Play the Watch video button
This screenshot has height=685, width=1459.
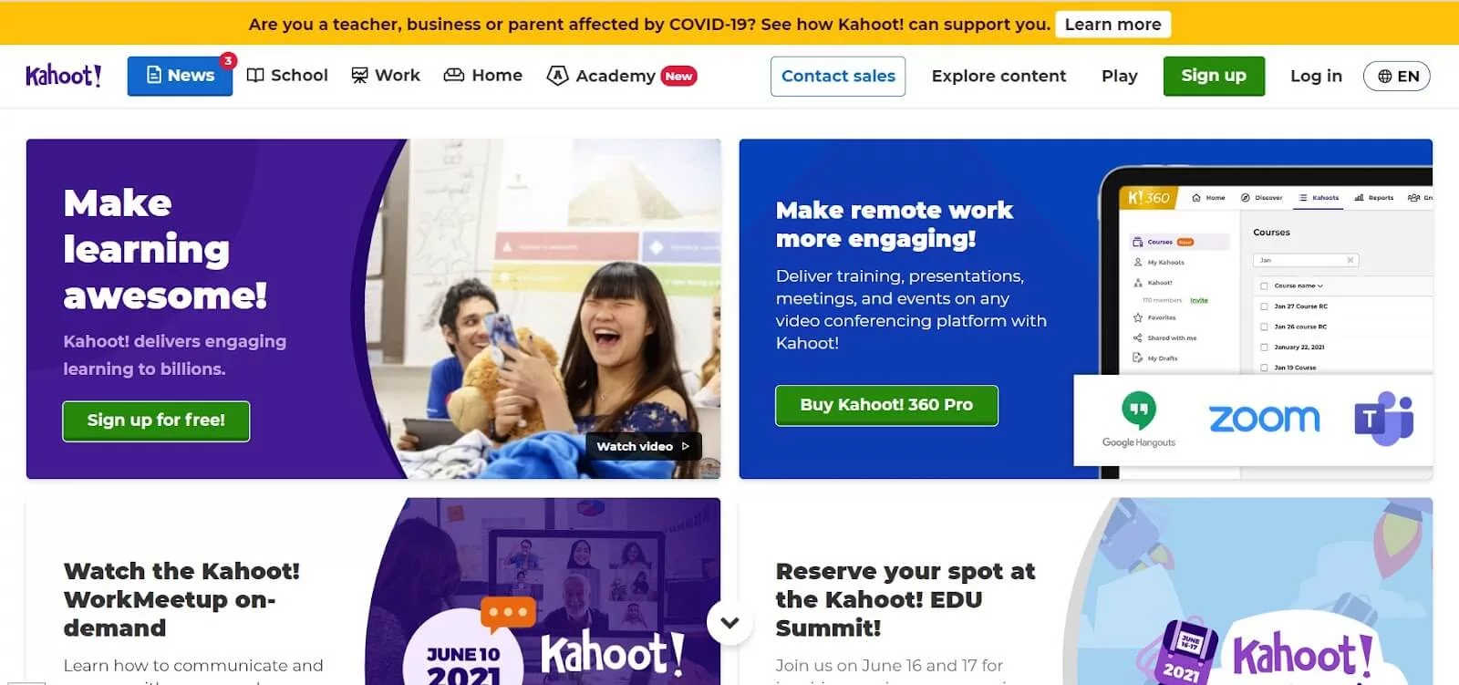tap(643, 446)
